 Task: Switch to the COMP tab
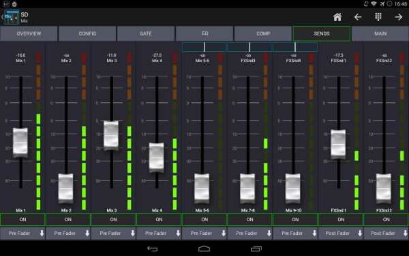pyautogui.click(x=263, y=33)
